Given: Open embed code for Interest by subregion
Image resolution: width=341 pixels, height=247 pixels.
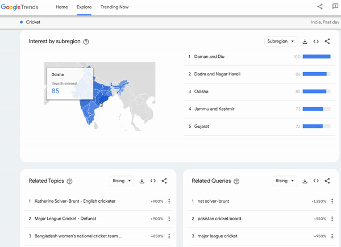Looking at the screenshot, I should 316,41.
